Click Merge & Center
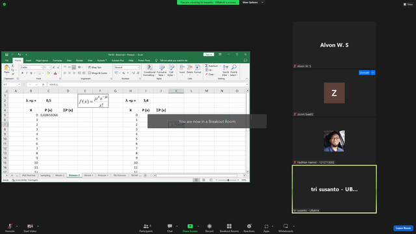The image size is (416, 234). click(97, 73)
